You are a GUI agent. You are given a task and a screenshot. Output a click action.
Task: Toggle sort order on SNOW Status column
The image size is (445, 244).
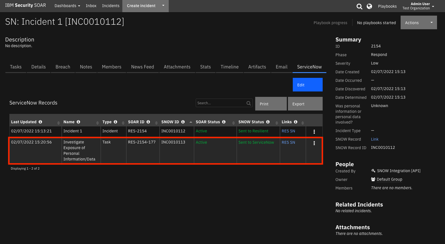[x=276, y=122]
